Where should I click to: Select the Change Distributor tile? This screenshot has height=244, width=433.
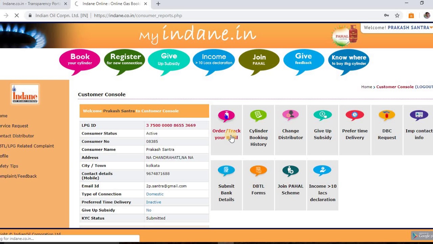tap(291, 130)
